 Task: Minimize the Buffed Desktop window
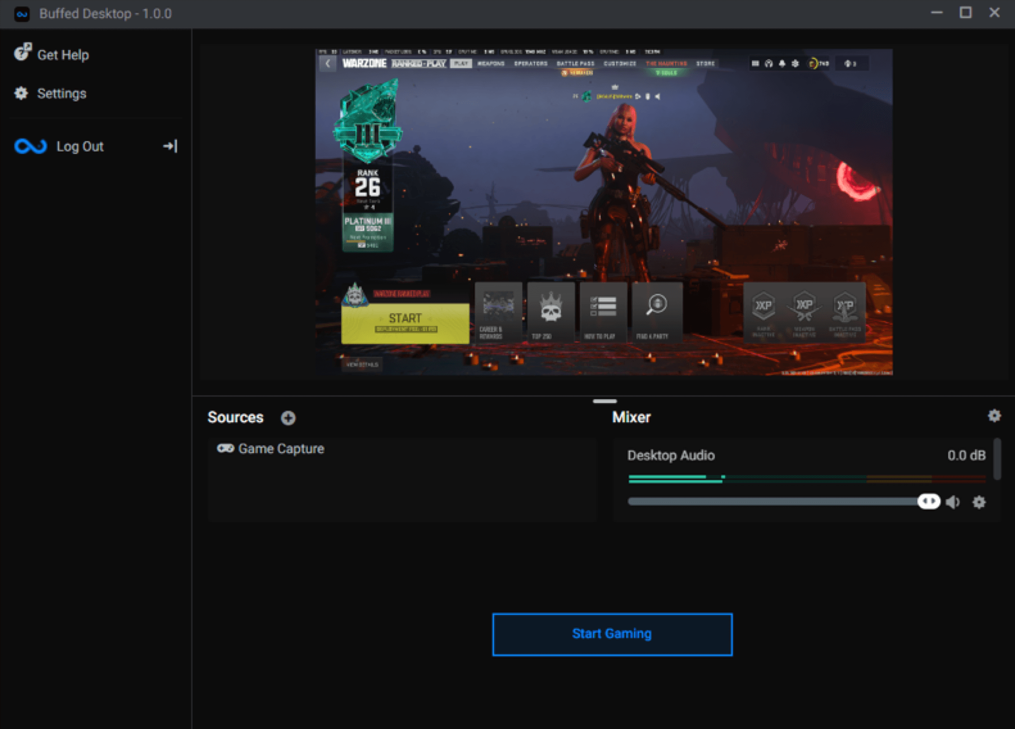(x=937, y=13)
